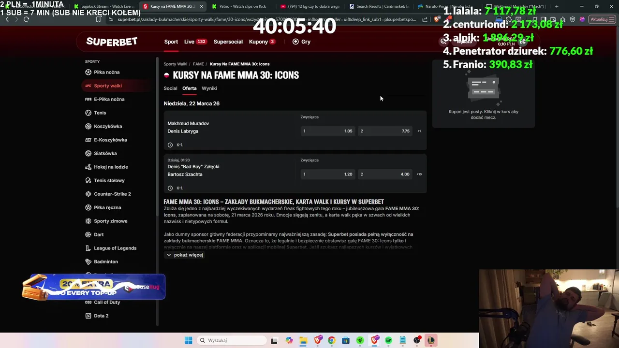
Task: Open OBS Studio from the taskbar
Action: click(x=417, y=340)
